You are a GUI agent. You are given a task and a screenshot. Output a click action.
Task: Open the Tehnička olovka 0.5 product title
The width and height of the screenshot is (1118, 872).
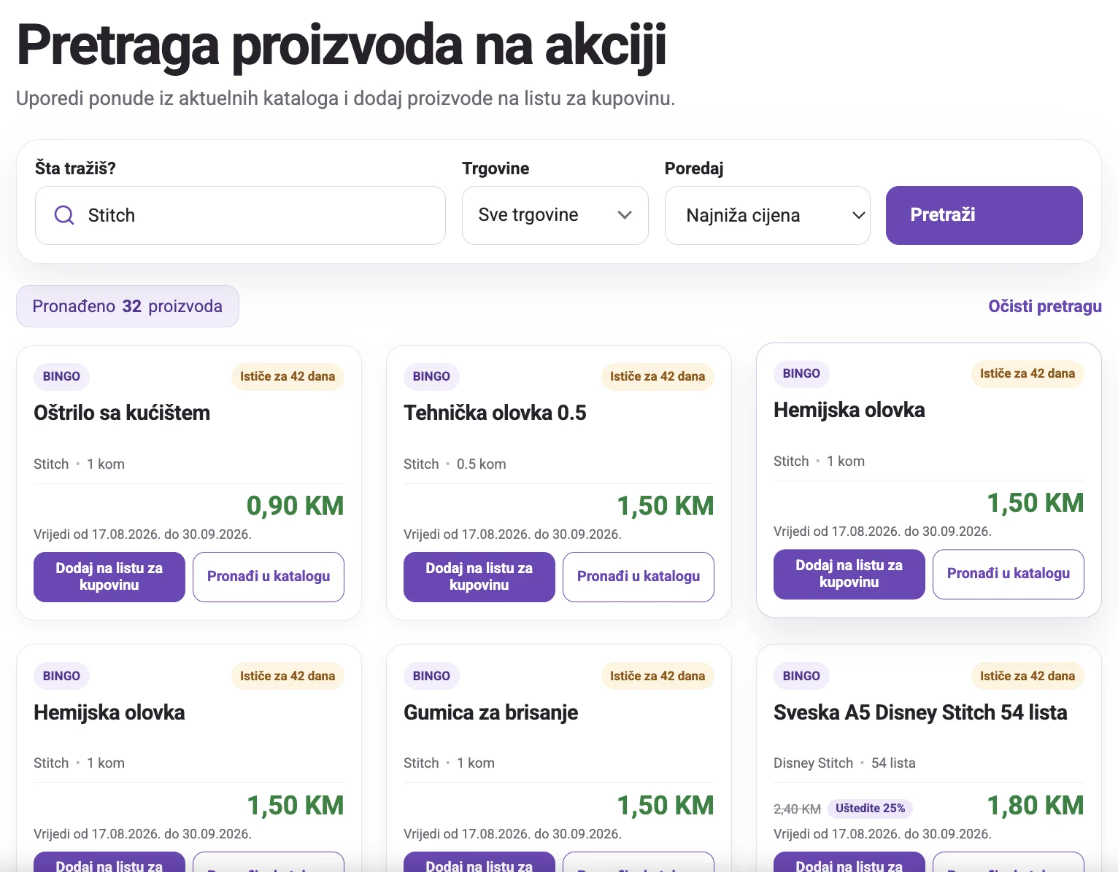[x=495, y=413]
